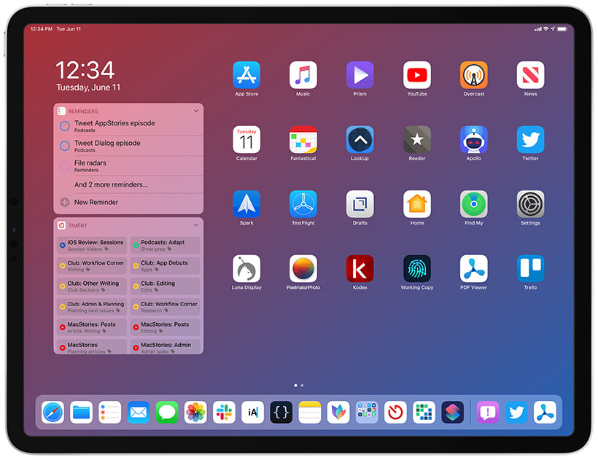Add a New Reminder
Image resolution: width=598 pixels, height=460 pixels.
coord(96,202)
